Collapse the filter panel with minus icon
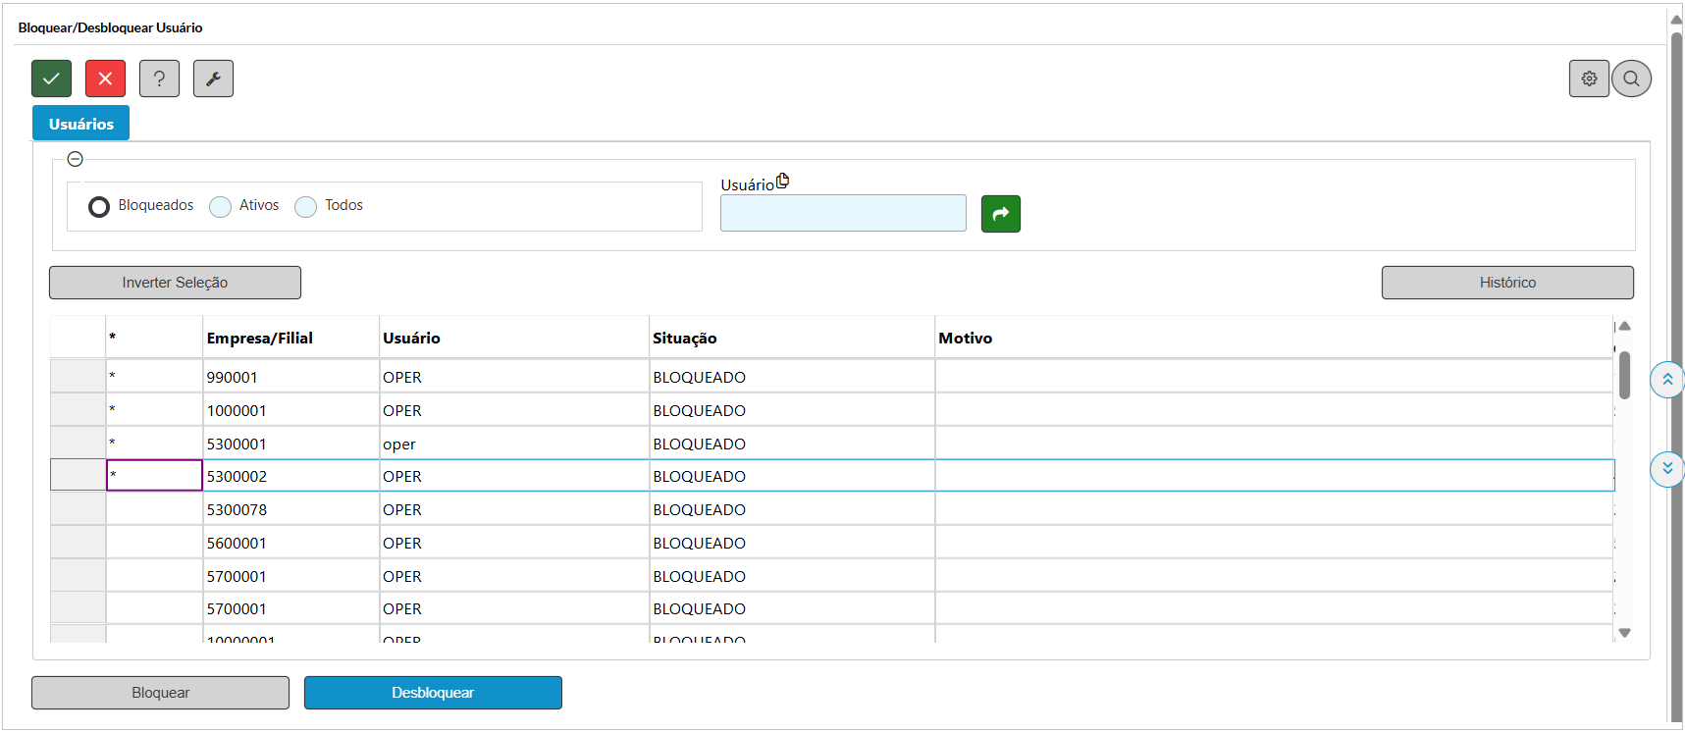Image resolution: width=1685 pixels, height=733 pixels. tap(75, 159)
